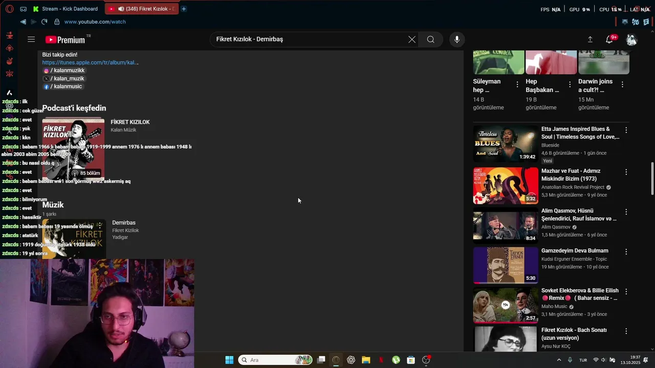655x368 pixels.
Task: Open Darwin joins a cult video thumbnail
Action: click(x=604, y=62)
